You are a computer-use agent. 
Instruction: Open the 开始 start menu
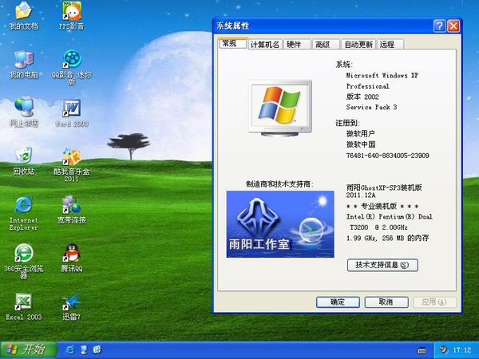click(29, 350)
